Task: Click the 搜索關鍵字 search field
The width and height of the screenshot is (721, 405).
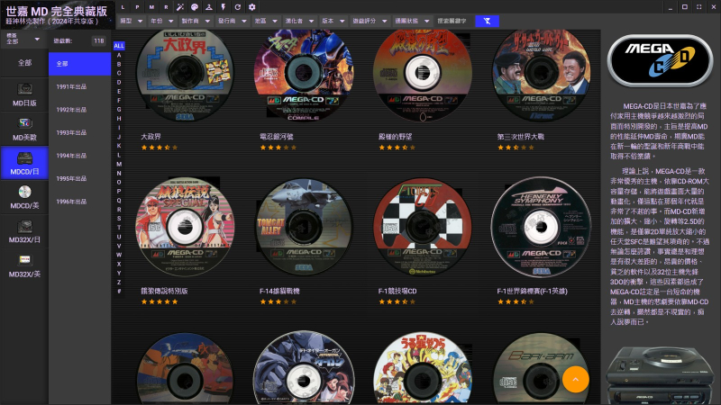Action: pos(453,21)
